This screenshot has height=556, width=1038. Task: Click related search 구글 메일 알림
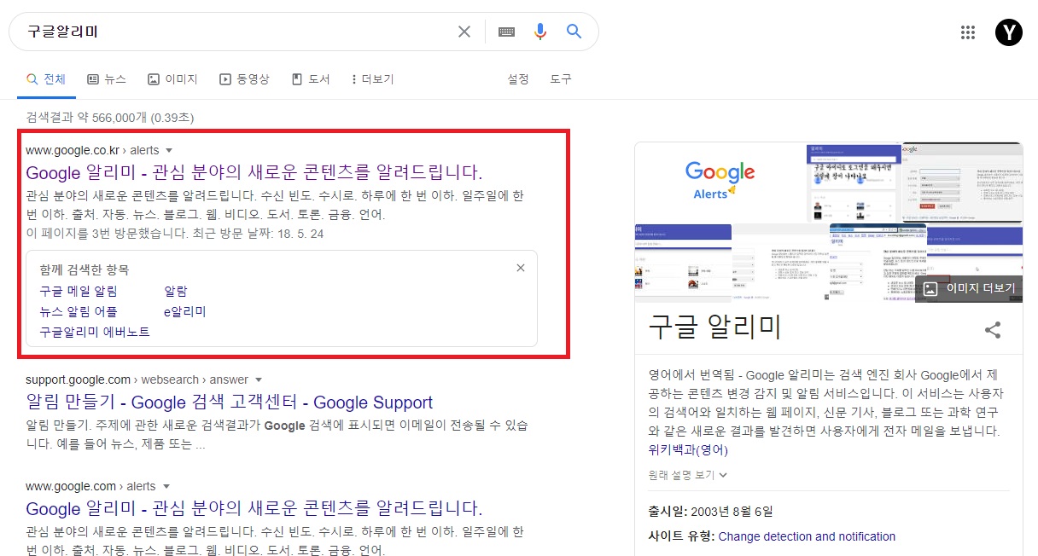coord(79,291)
